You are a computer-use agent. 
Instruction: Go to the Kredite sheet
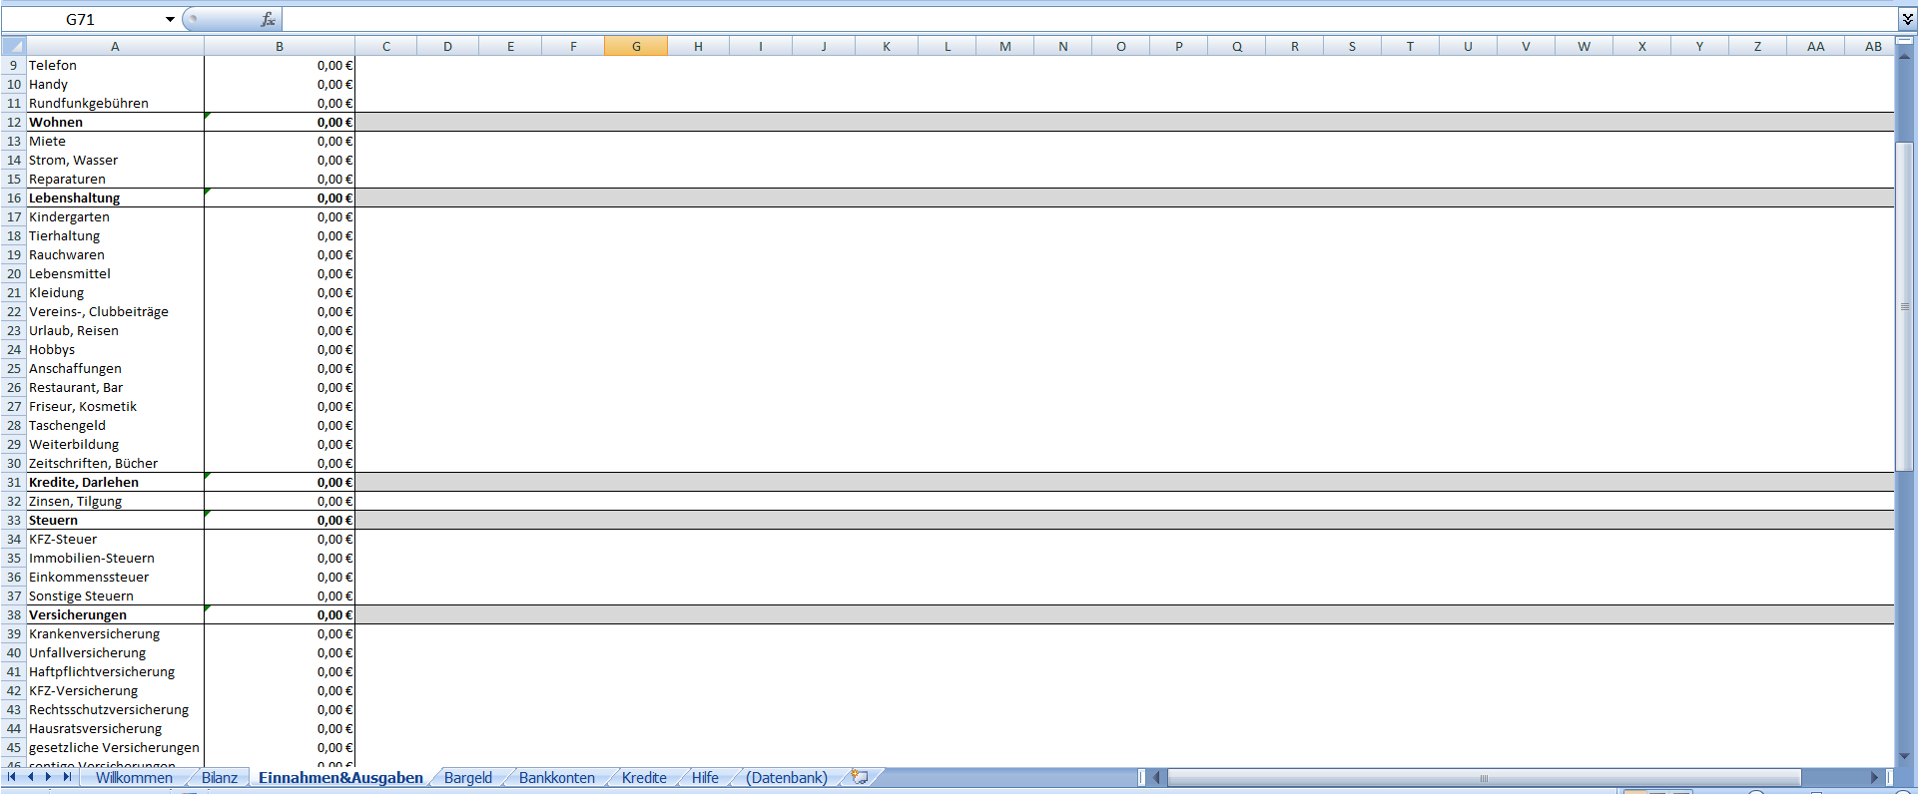point(644,778)
